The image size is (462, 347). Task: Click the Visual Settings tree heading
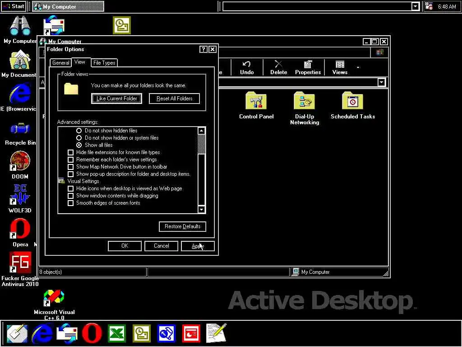pos(83,181)
